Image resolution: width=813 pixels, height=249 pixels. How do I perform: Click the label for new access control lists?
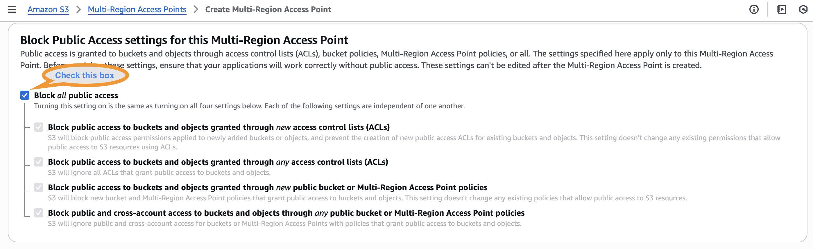coord(219,127)
